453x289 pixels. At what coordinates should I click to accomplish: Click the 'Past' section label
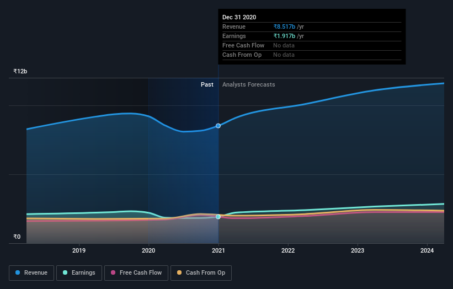207,84
